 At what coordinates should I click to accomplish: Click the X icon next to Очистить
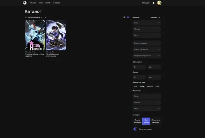160,18
